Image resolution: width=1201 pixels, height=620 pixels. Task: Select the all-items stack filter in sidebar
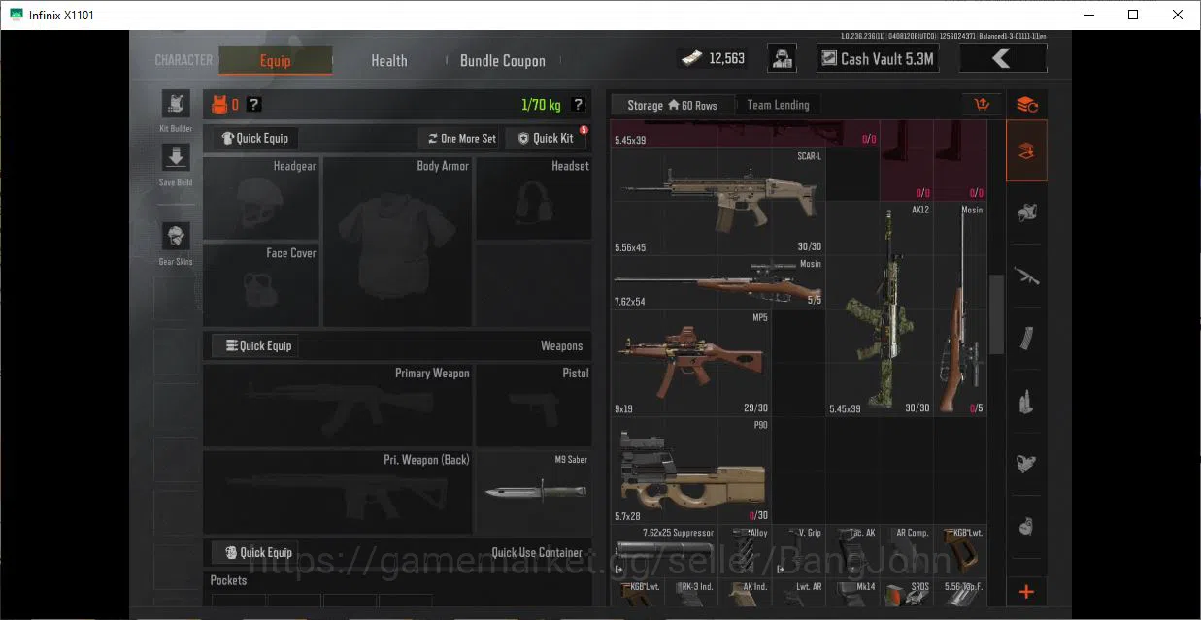pyautogui.click(x=1026, y=150)
